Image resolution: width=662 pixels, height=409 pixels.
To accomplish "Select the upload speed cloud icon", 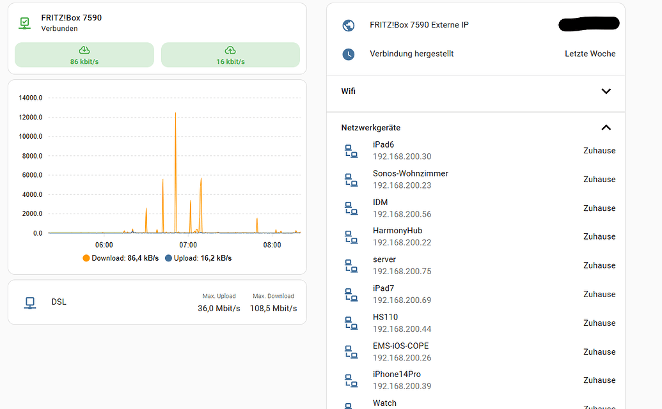I will click(230, 50).
